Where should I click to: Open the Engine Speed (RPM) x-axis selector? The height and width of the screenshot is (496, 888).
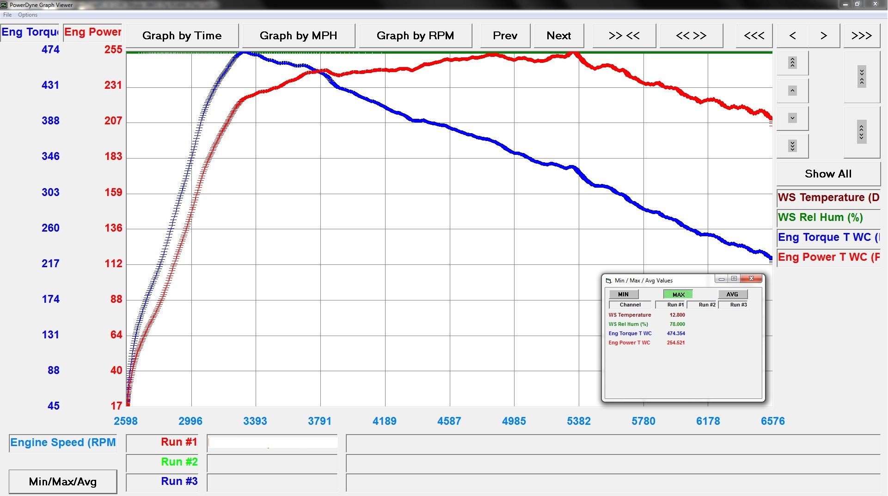pos(63,443)
